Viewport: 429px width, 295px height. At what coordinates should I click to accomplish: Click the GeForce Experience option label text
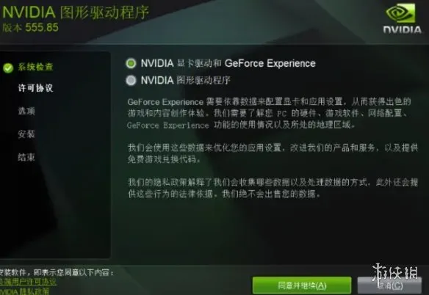(x=228, y=63)
